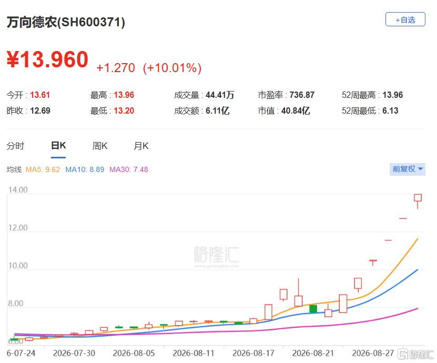The image size is (437, 363).
Task: Open the 月K chart tab
Action: 141,146
